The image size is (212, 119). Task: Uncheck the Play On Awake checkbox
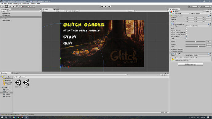tap(186, 37)
